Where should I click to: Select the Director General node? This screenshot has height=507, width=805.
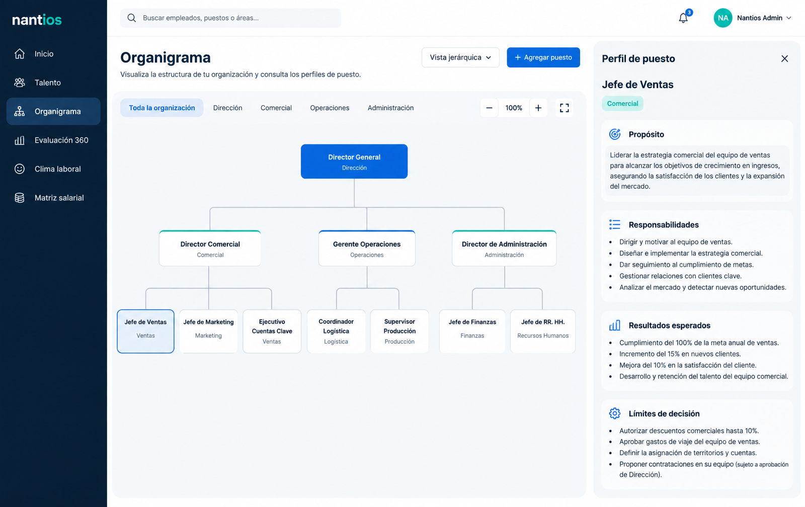click(354, 161)
